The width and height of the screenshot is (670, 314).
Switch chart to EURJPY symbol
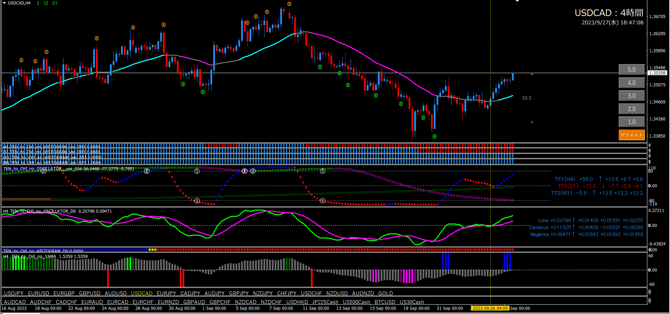point(166,293)
